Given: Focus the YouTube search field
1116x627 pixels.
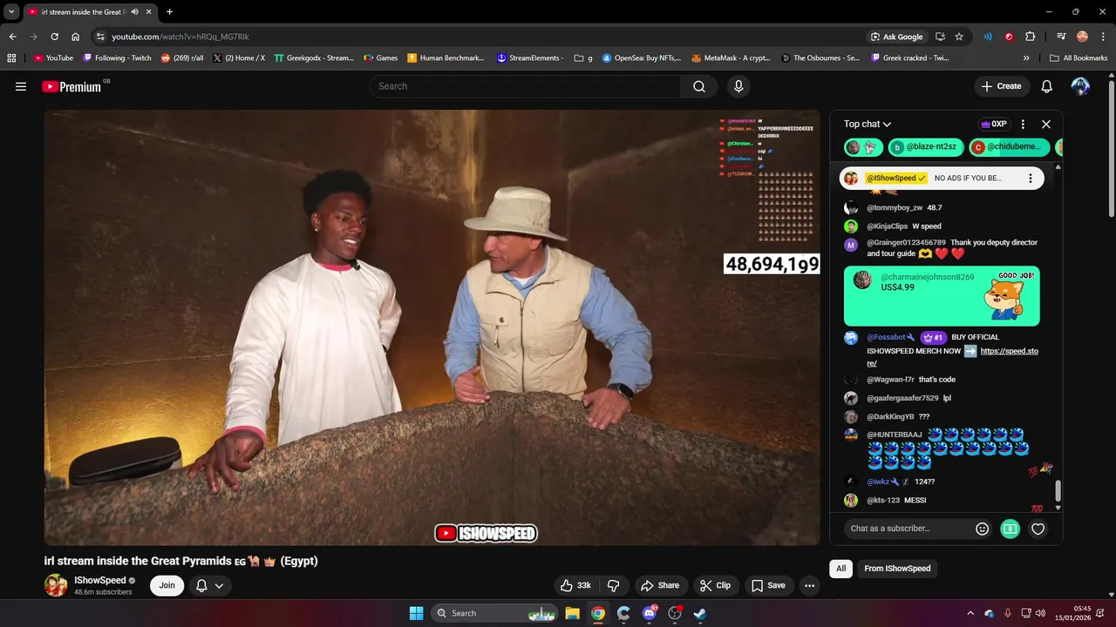Looking at the screenshot, I should [525, 86].
